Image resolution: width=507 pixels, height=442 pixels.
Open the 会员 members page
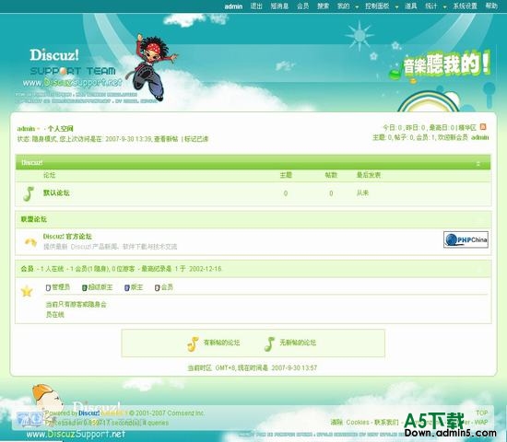point(303,6)
